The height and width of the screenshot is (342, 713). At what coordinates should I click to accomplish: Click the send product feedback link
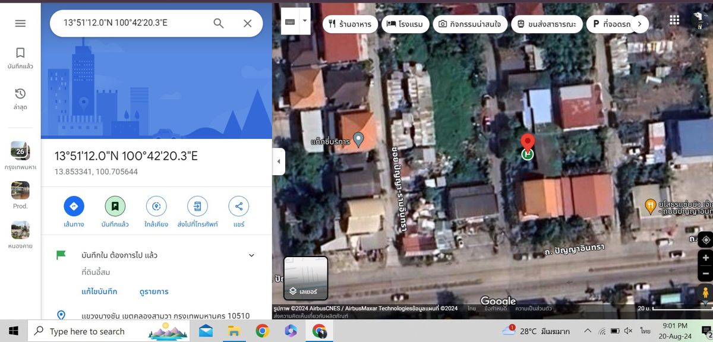310,316
